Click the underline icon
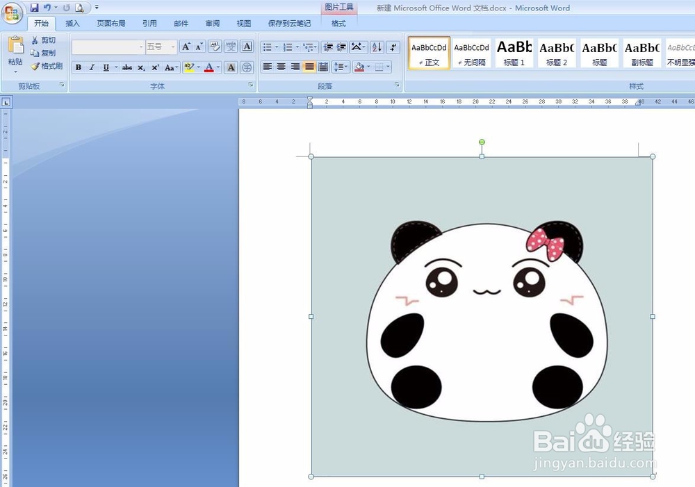Screen dimensions: 695x487 coord(105,67)
